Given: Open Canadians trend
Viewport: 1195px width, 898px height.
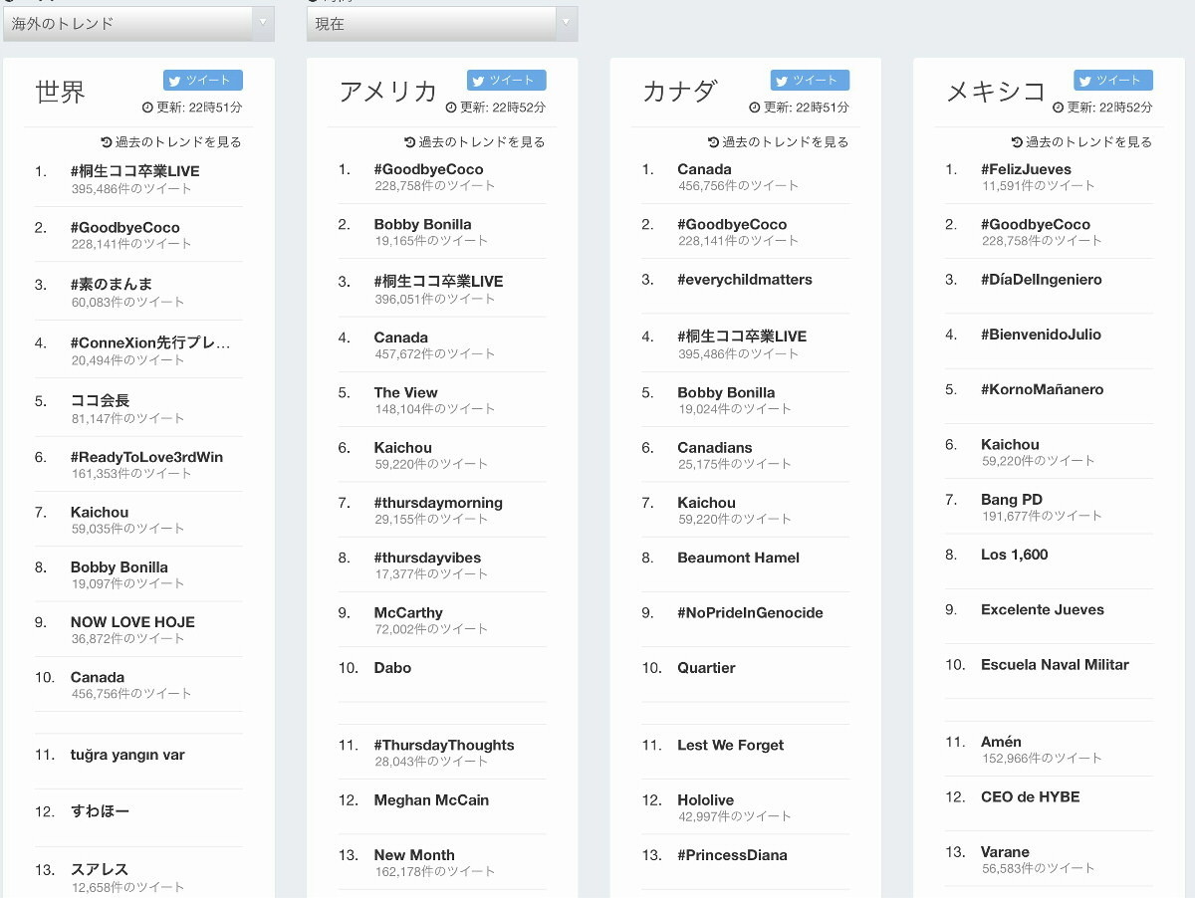Looking at the screenshot, I should point(715,448).
